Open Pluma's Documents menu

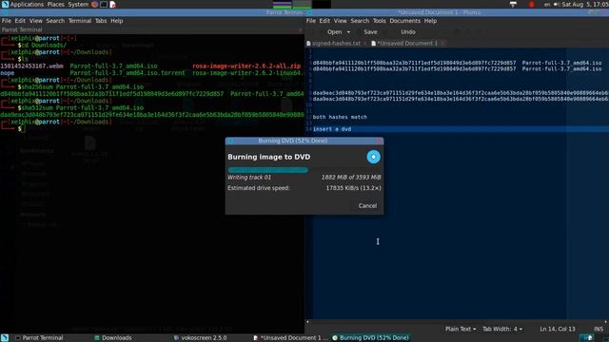tap(404, 21)
